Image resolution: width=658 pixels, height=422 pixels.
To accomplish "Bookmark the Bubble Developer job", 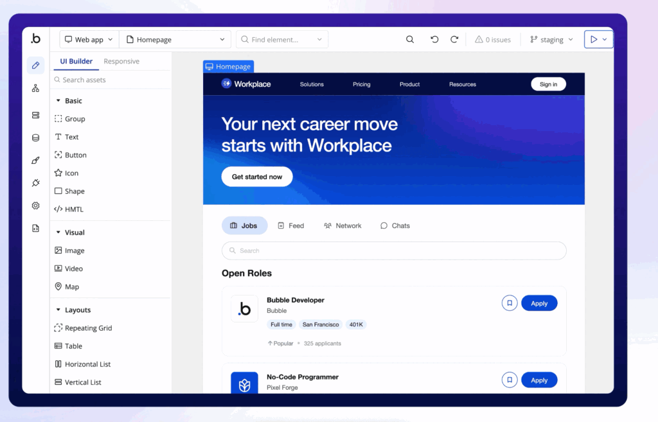I will coord(509,303).
